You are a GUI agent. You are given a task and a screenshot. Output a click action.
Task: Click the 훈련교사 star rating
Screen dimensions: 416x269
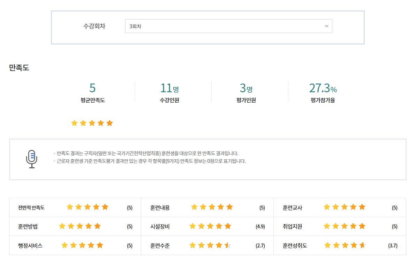tap(344, 207)
